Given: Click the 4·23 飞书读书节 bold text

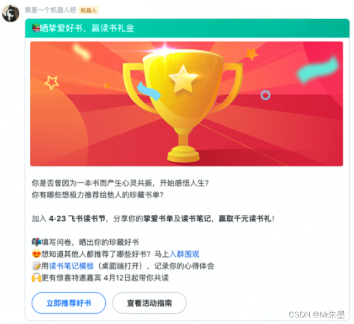Looking at the screenshot, I should click(x=77, y=219).
